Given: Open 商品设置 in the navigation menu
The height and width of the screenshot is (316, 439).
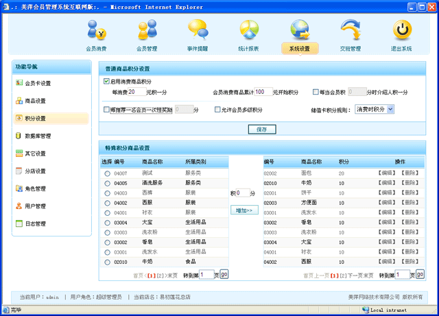Looking at the screenshot, I should [35, 101].
